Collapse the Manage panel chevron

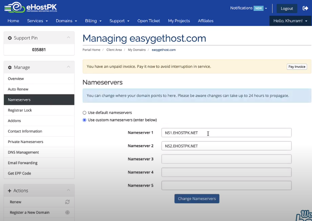pyautogui.click(x=68, y=67)
